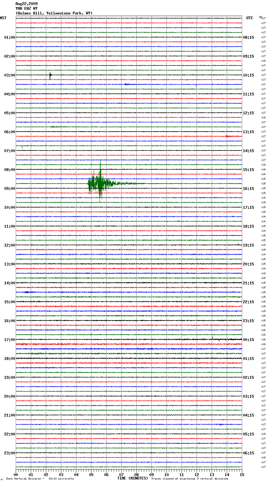Select the 08:00 MST time label
267x483 pixels.
pos(10,170)
